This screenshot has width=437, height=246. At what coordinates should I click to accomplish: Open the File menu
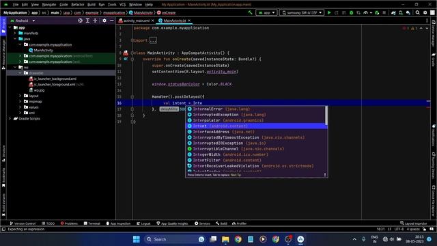click(16, 5)
